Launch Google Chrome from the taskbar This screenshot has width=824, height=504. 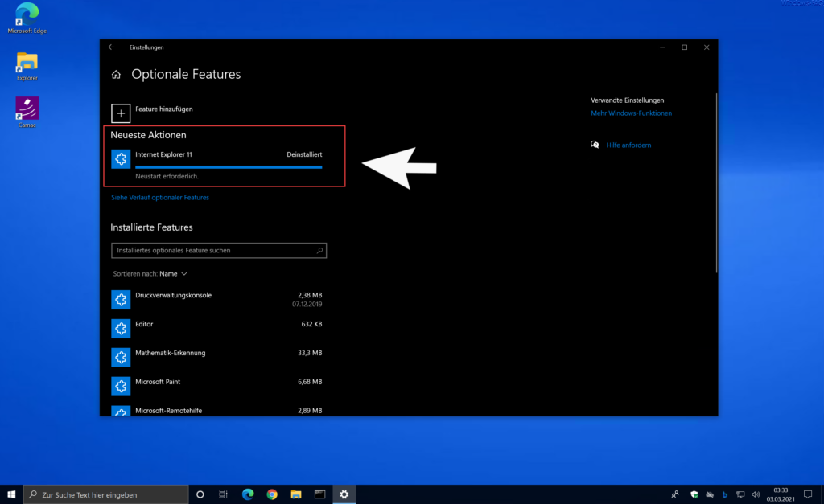click(x=272, y=494)
